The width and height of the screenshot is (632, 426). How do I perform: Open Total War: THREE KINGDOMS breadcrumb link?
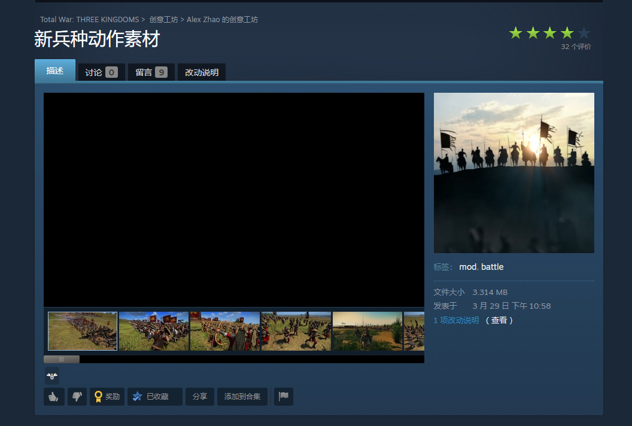point(90,19)
